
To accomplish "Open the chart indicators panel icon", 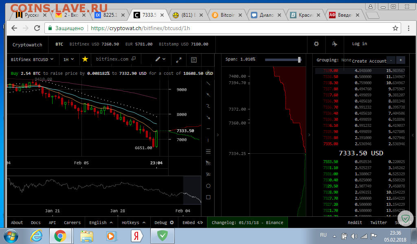I will coord(194,60).
